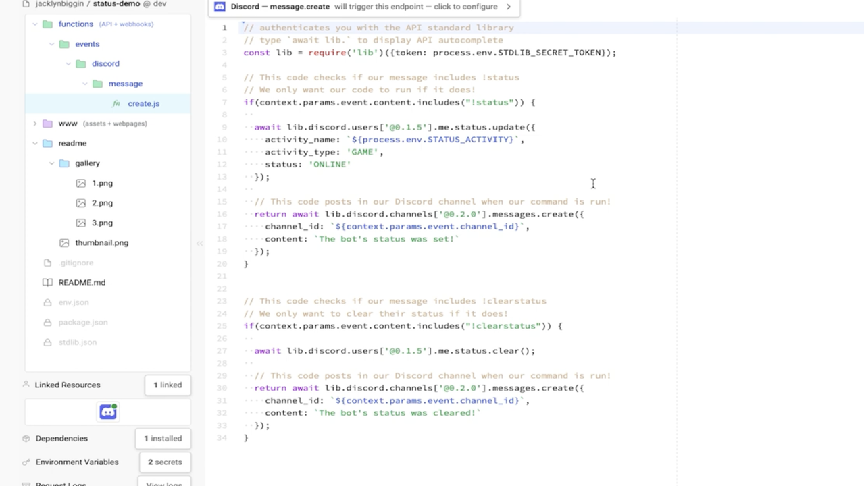The image size is (864, 486).
Task: Collapse the events folder tree
Action: tap(51, 43)
